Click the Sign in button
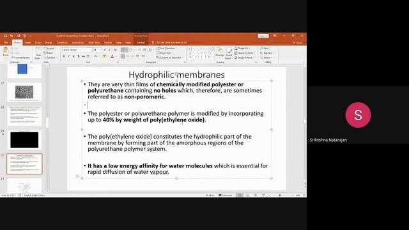Viewport: 409px width, 230px height. [x=263, y=36]
